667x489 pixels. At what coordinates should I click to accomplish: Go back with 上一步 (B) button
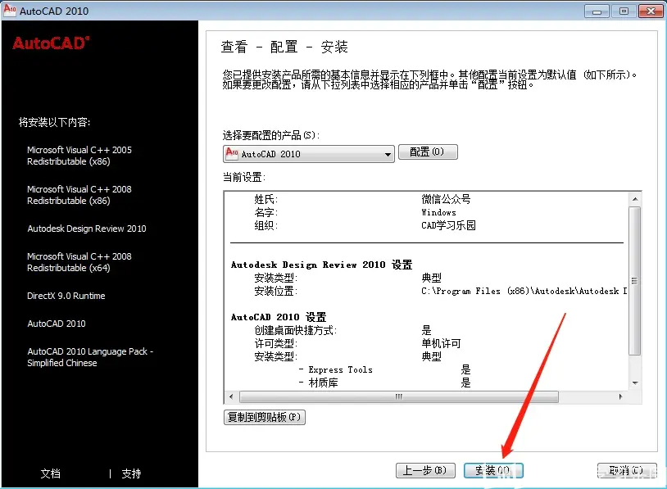(x=425, y=470)
